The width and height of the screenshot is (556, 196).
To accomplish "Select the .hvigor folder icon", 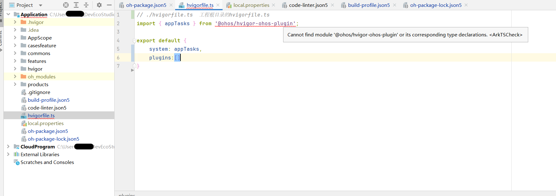I will pyautogui.click(x=23, y=22).
